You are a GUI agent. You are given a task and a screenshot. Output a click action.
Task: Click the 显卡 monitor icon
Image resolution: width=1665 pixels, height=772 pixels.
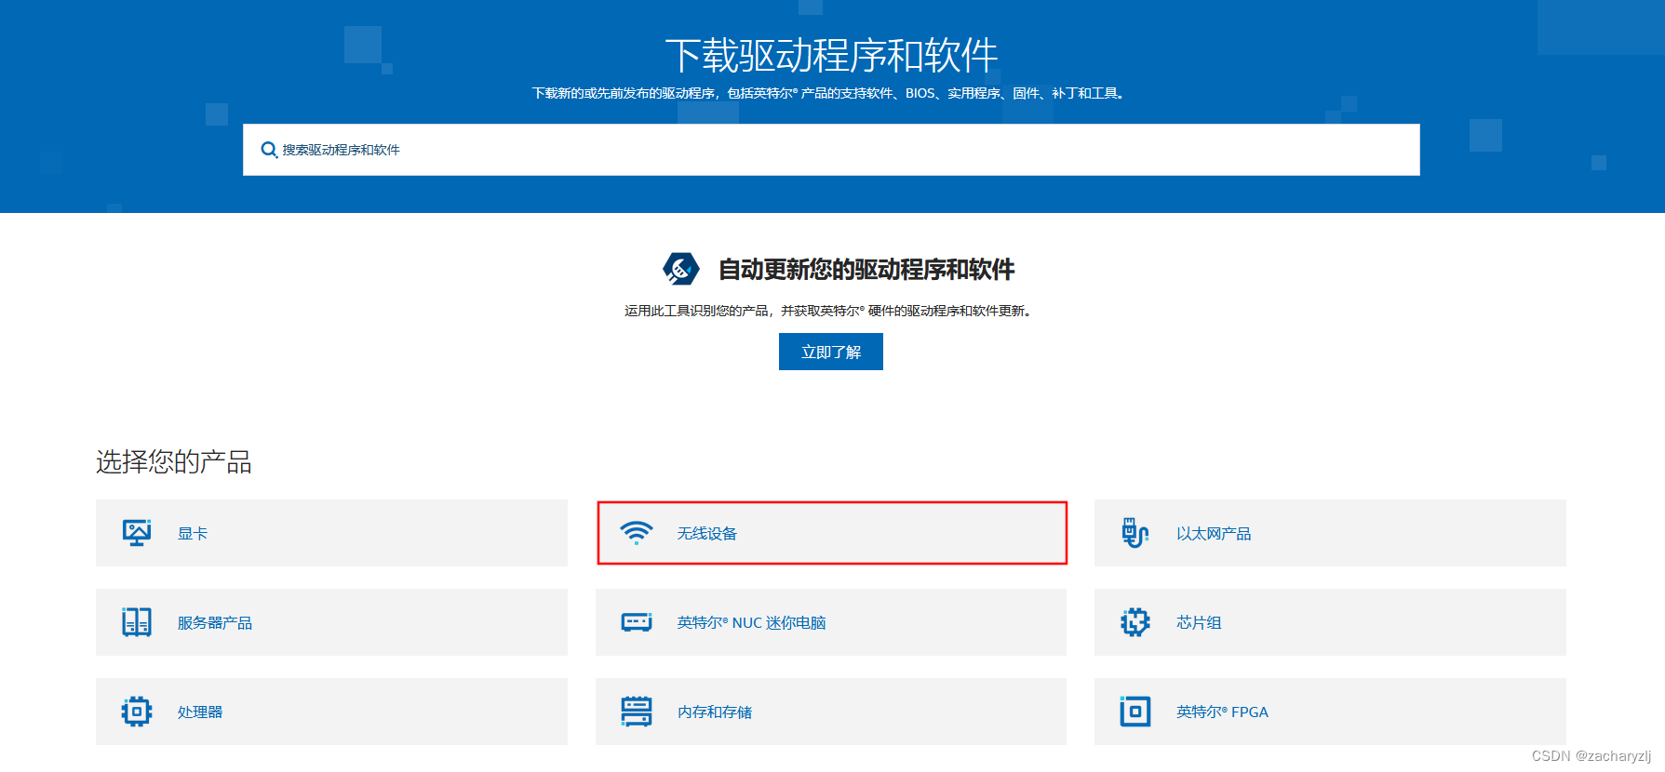(137, 533)
